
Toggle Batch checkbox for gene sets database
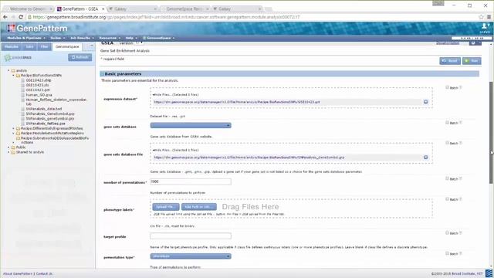447,122
